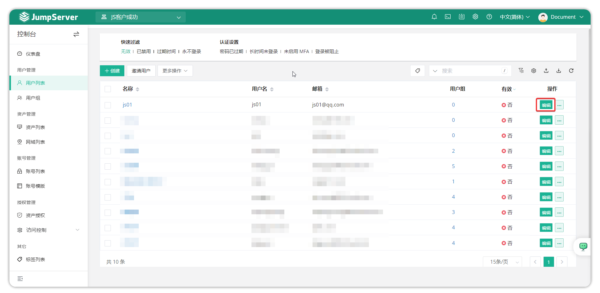Click the import upload icon
Screen dimensions: 600x293
coord(546,71)
